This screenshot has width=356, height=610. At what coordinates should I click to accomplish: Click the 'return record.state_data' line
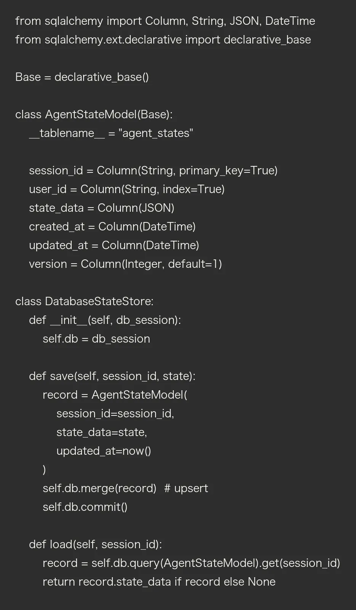click(159, 582)
